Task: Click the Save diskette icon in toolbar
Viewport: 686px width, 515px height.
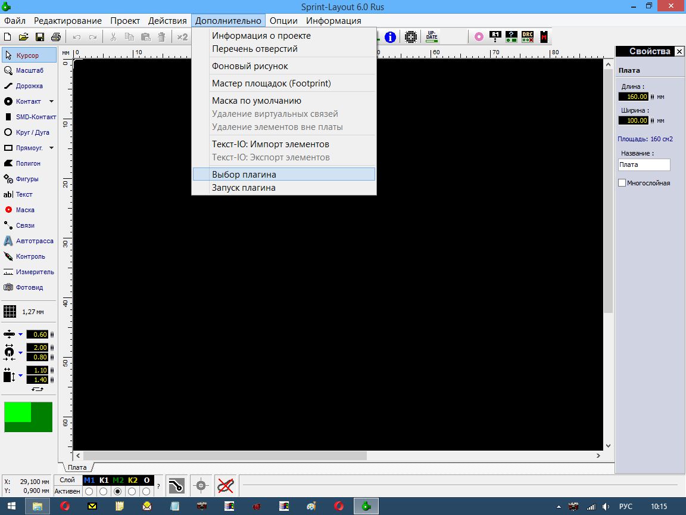Action: pos(40,37)
